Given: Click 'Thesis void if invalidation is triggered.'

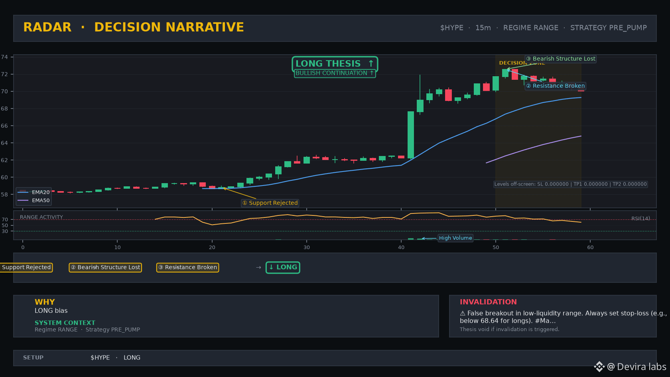Looking at the screenshot, I should pyautogui.click(x=510, y=330).
